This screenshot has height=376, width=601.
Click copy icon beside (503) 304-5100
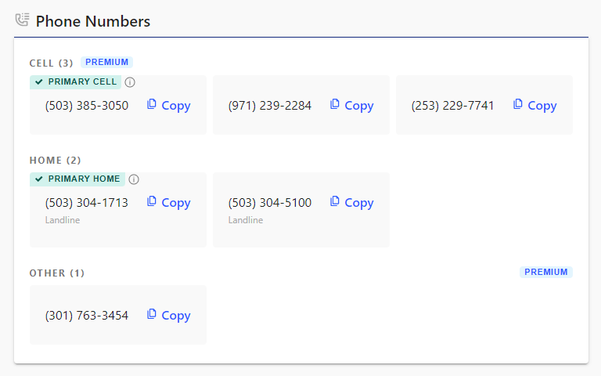[335, 201]
